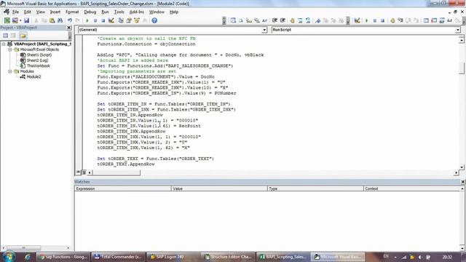
Task: Open the Properties Window icon
Action: coord(129,20)
